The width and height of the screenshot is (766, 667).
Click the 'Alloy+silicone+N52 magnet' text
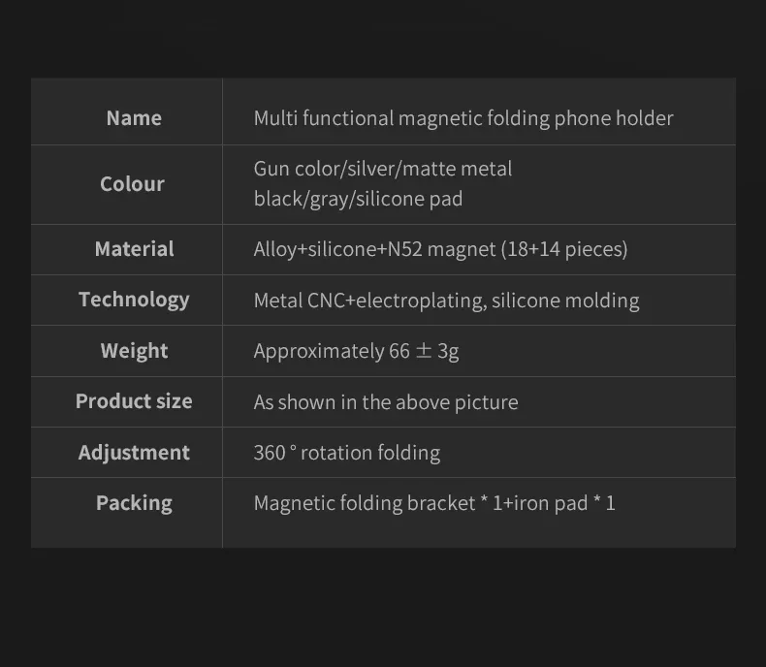coord(374,249)
